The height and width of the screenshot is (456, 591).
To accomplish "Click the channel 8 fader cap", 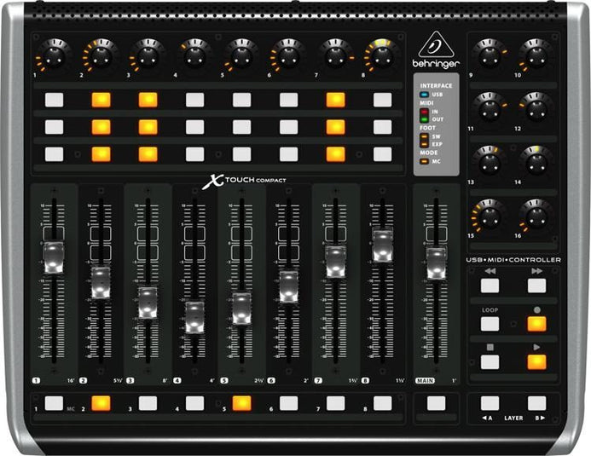I will (x=382, y=245).
